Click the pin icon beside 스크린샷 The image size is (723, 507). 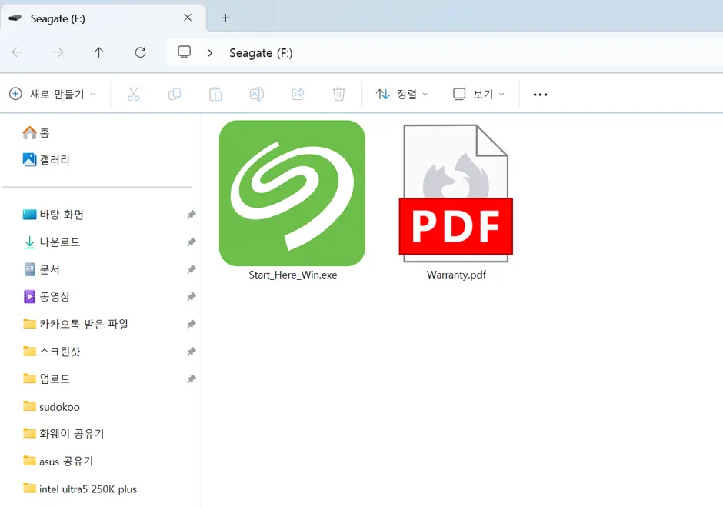click(x=192, y=352)
